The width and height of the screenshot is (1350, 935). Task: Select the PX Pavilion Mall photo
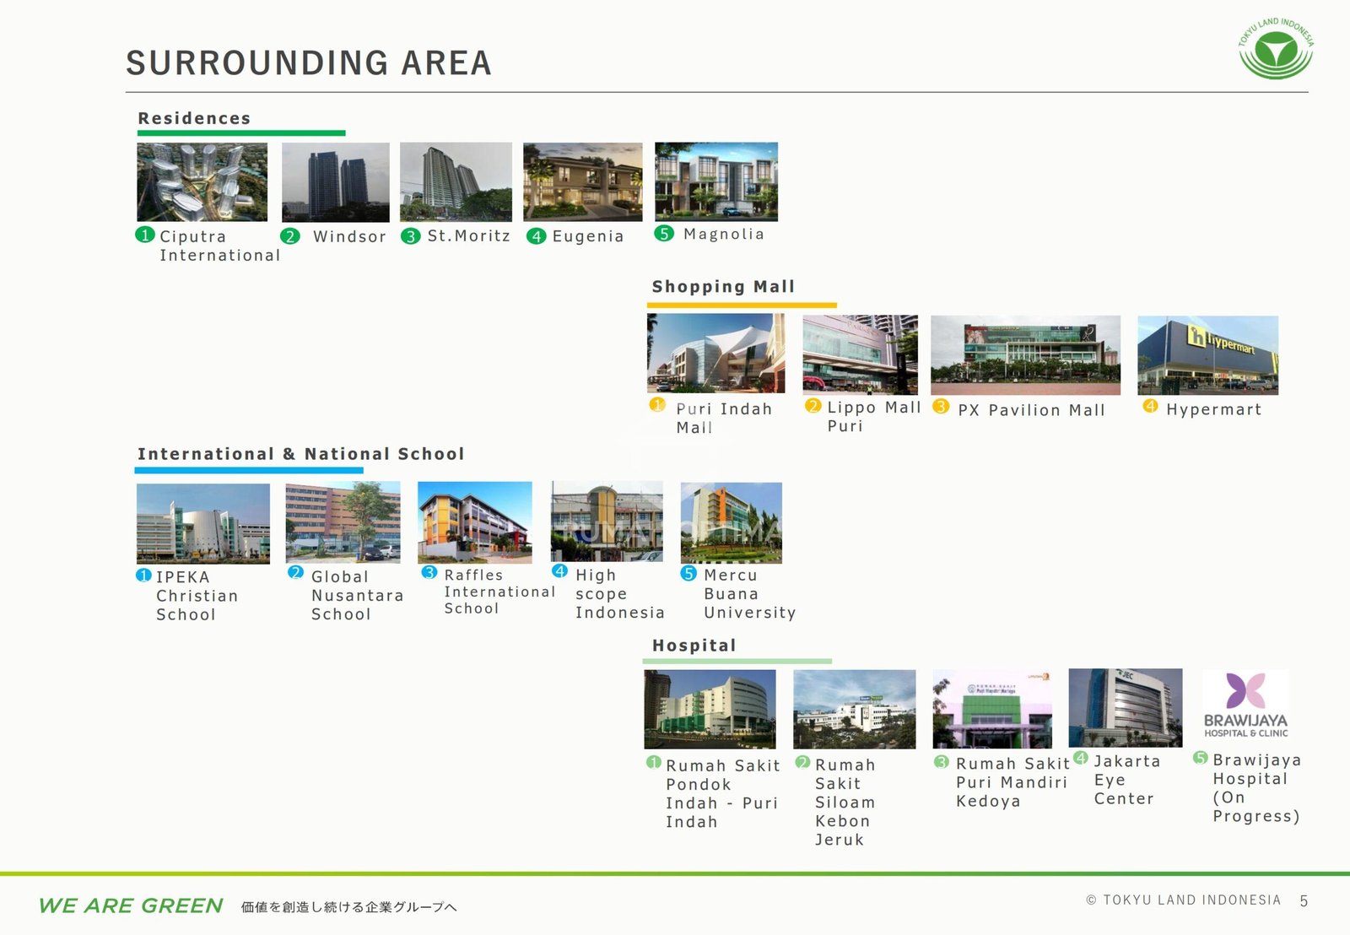click(x=1026, y=355)
